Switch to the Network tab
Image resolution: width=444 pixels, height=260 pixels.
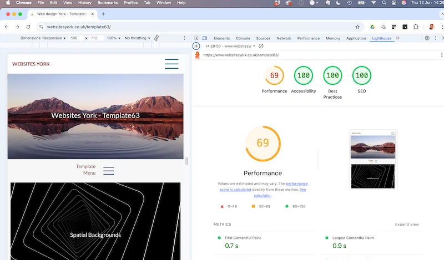click(x=284, y=38)
